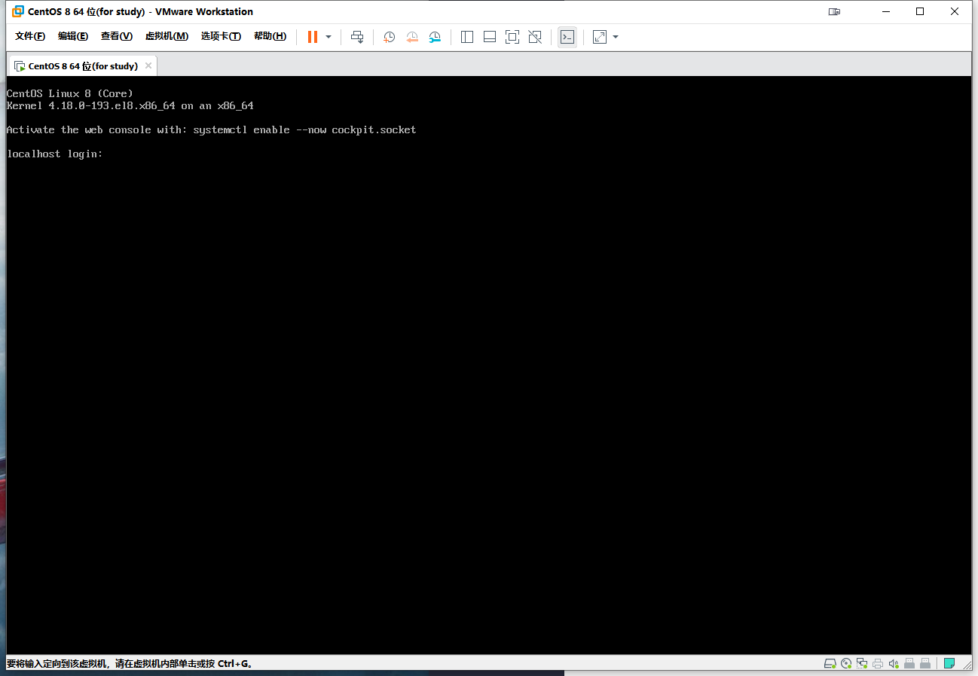The width and height of the screenshot is (978, 676).
Task: Send Ctrl+Alt+Del to the virtual machine
Action: coord(358,37)
